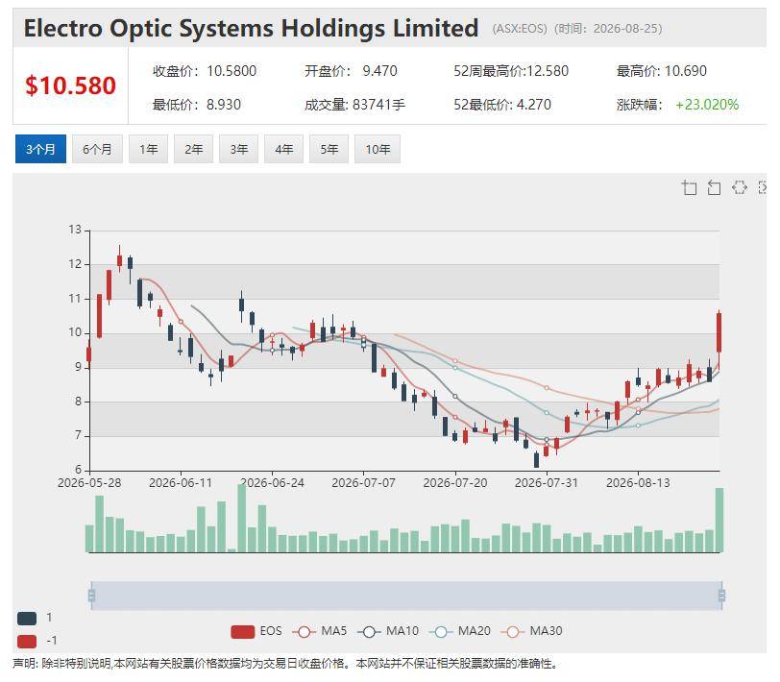Select the 3个月 time range tab
The height and width of the screenshot is (682, 780).
[40, 149]
